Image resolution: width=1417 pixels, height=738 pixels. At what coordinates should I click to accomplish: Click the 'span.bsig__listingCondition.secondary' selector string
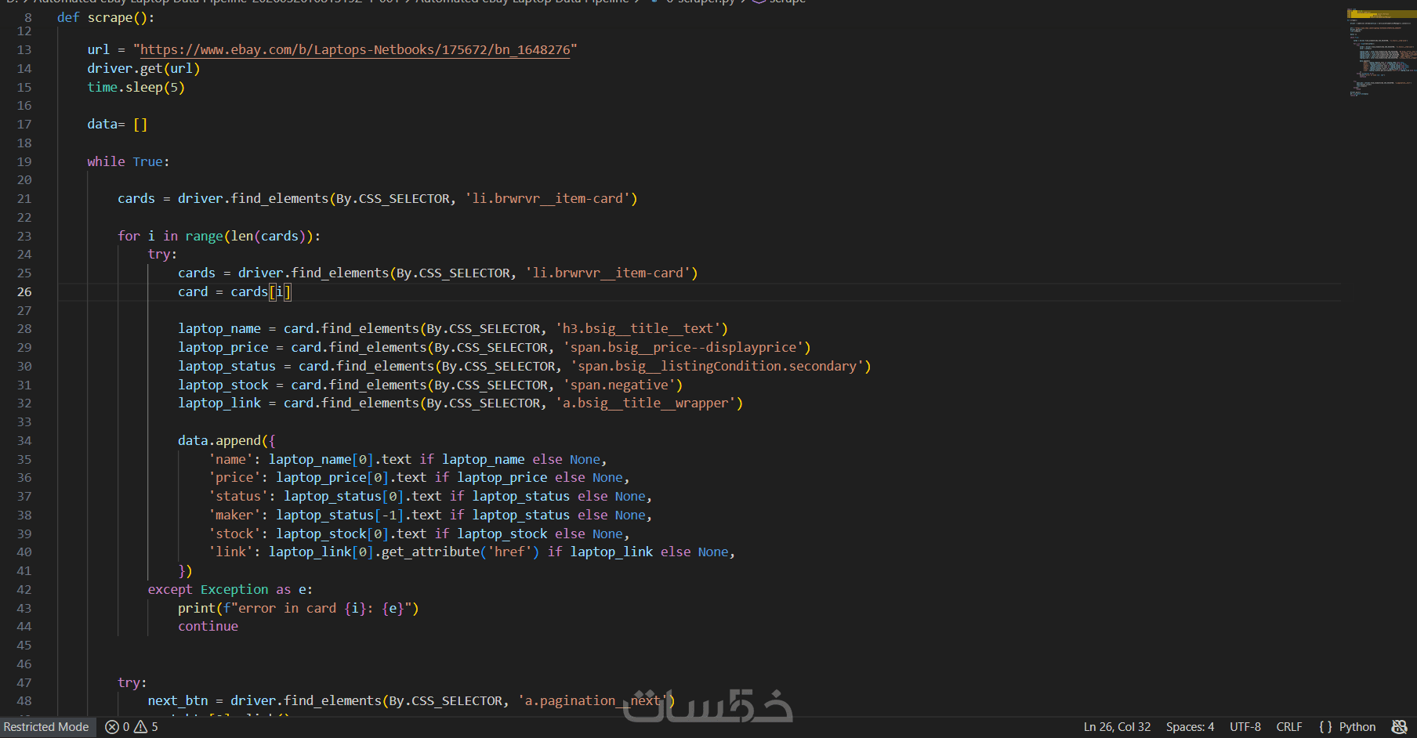[717, 366]
